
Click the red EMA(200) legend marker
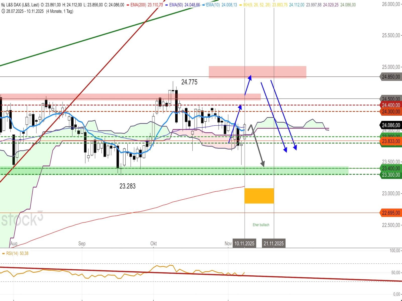127,5
